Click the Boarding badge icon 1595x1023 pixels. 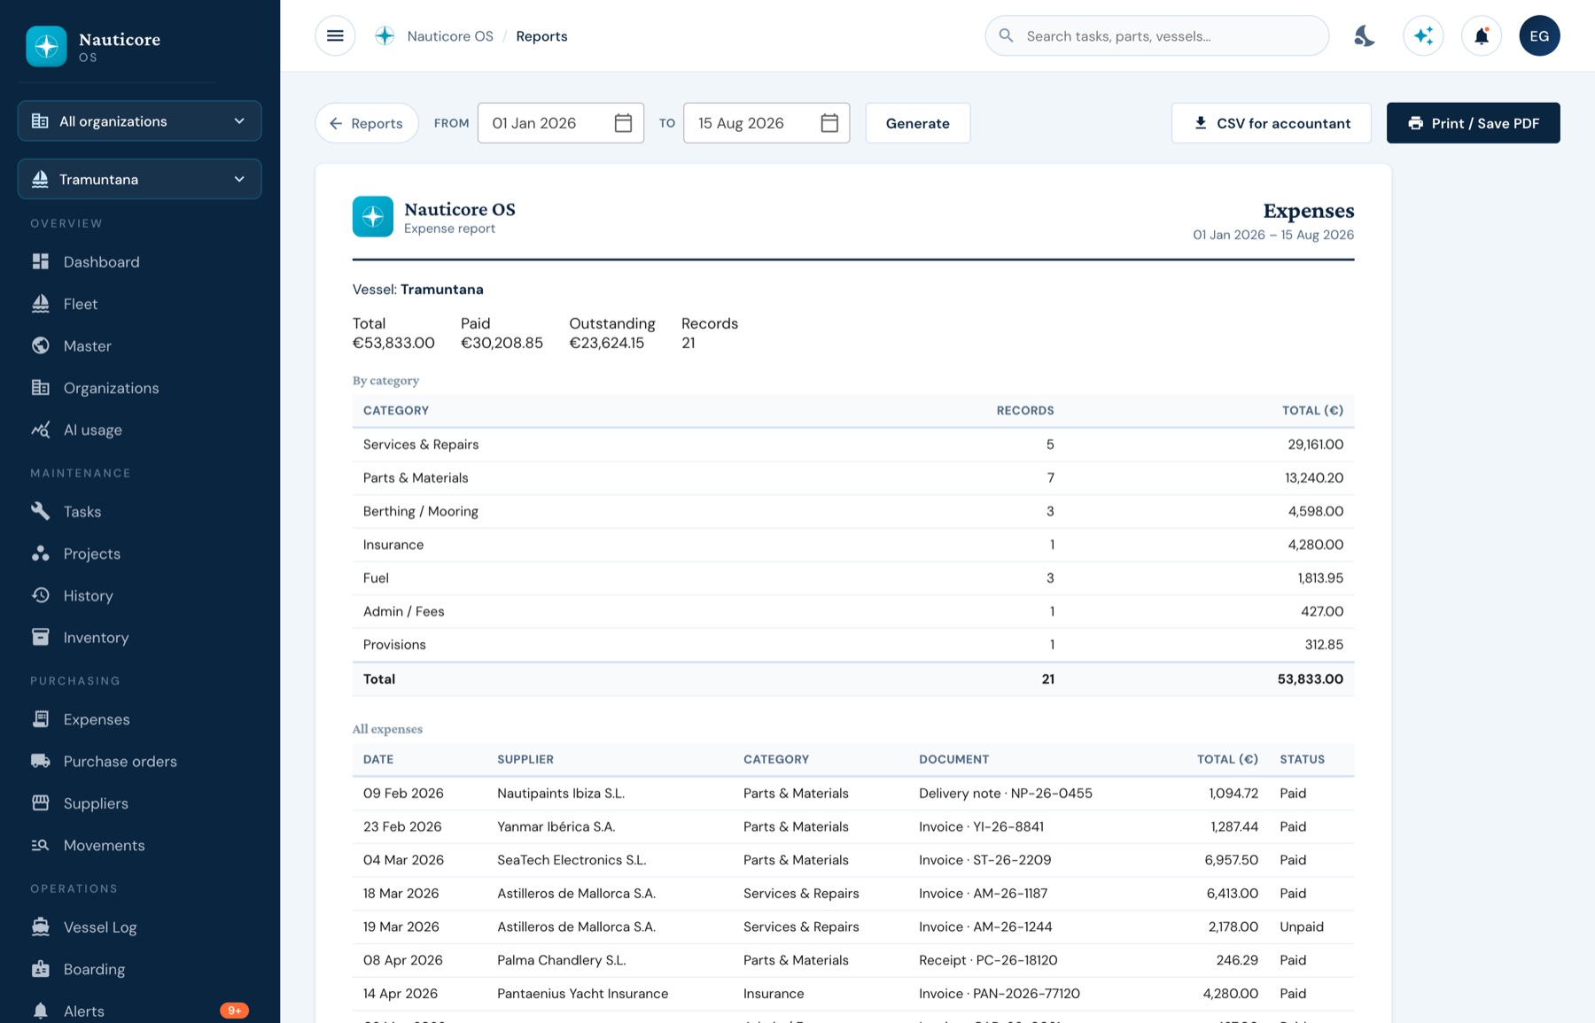click(41, 969)
